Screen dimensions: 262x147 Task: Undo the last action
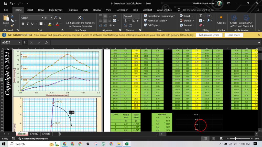click(11, 3)
